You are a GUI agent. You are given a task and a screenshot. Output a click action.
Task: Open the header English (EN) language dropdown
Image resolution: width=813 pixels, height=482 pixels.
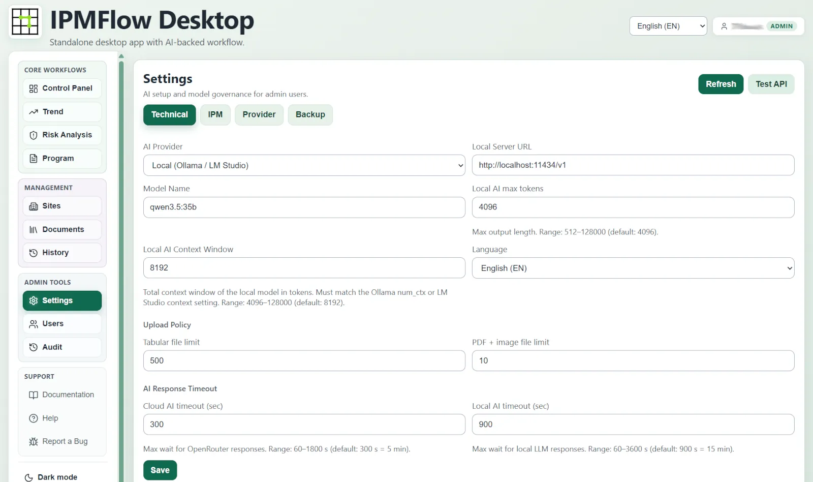coord(668,26)
